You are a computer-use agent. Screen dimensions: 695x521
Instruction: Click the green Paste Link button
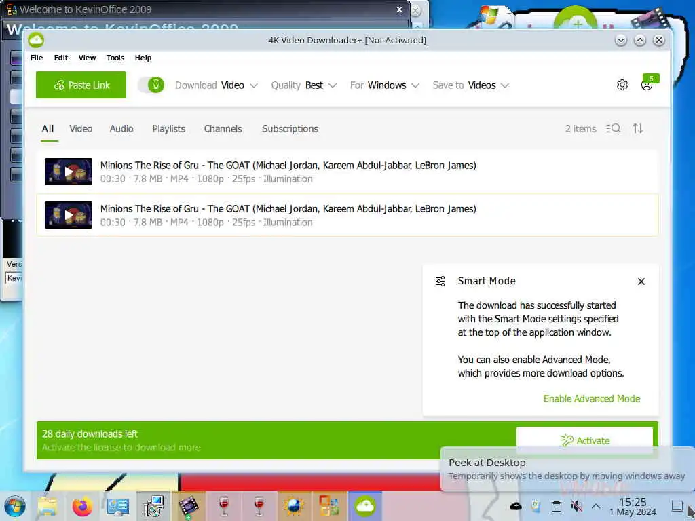point(81,85)
